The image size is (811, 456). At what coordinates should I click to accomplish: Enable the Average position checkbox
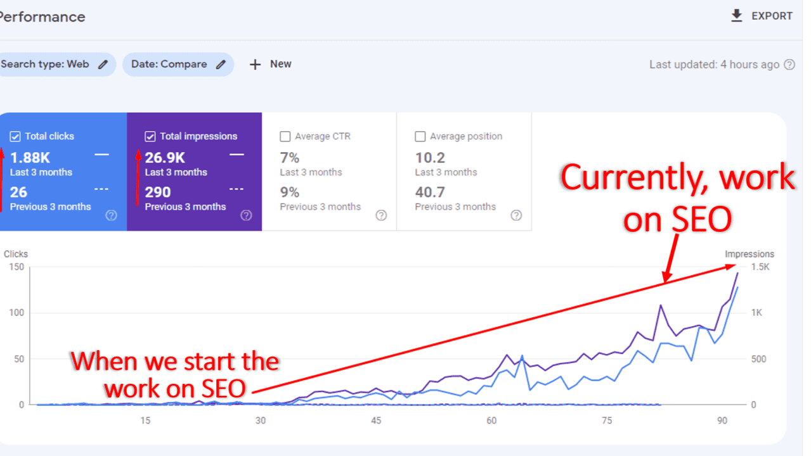click(420, 136)
